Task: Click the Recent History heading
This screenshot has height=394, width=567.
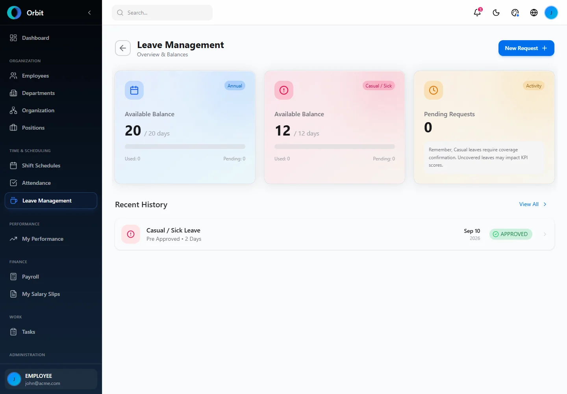Action: (141, 204)
